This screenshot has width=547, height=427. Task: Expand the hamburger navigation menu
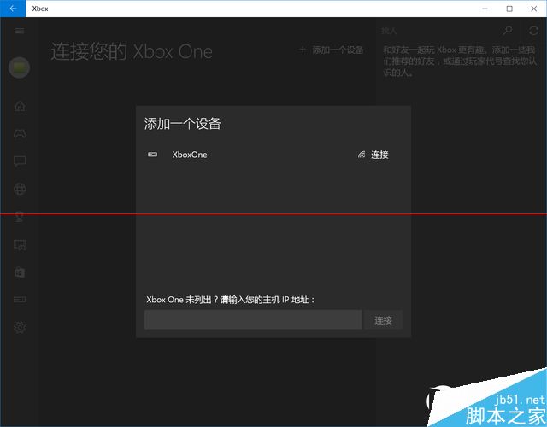[20, 31]
